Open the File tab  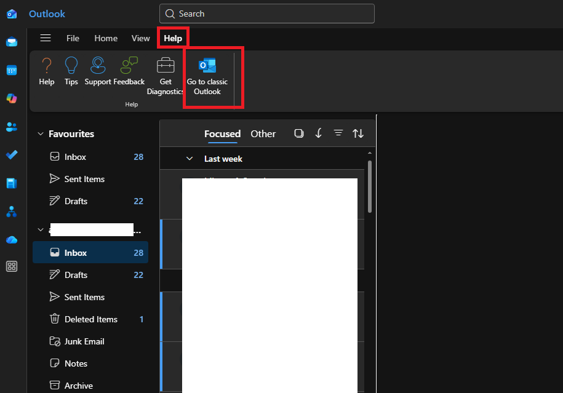73,38
